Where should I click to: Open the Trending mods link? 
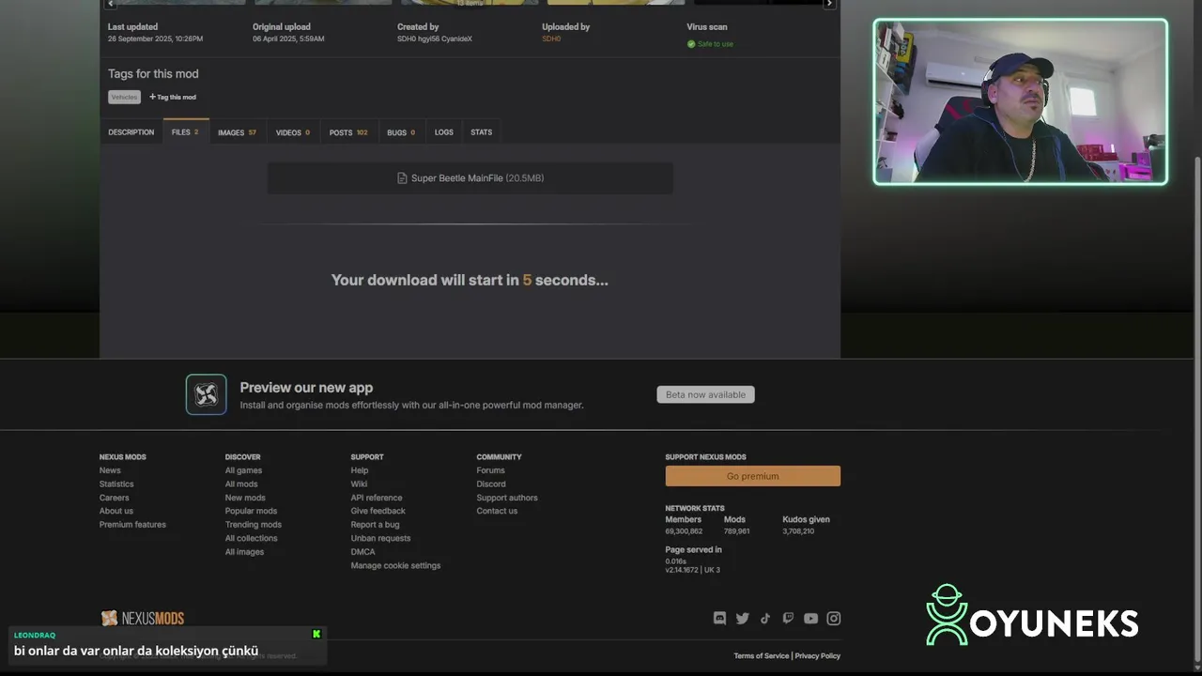click(x=254, y=525)
